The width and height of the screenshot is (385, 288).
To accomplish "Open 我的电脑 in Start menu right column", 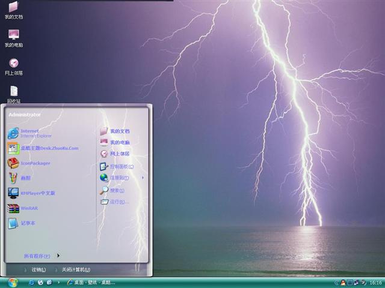I will (115, 142).
